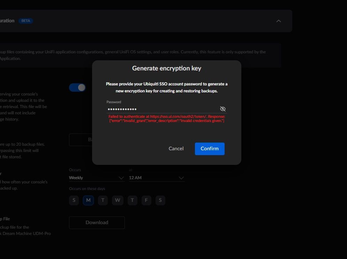347x259 pixels.
Task: Select Saturday, the last S day button
Action: tap(160, 200)
